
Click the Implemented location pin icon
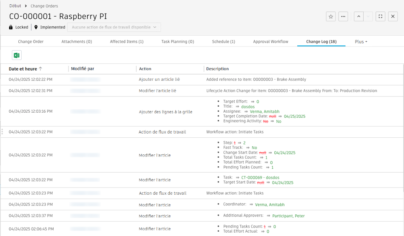coord(36,27)
